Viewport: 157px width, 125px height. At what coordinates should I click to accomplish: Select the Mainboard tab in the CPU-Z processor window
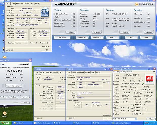(19, 4)
